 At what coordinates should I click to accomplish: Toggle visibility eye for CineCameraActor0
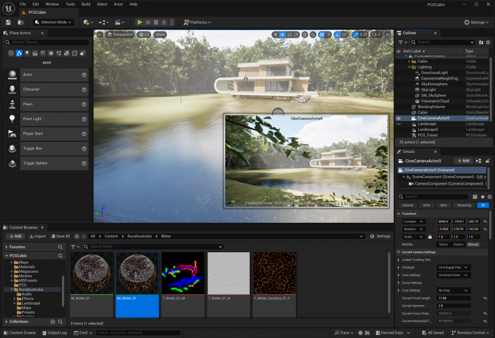(399, 118)
